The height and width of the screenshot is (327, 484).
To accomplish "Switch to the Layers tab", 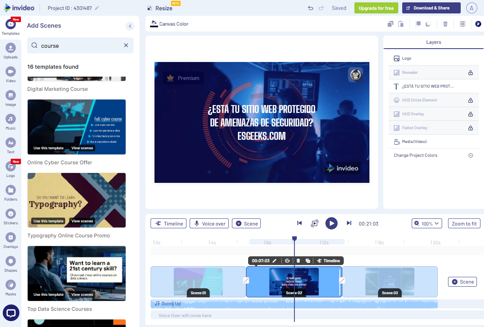I will [433, 42].
